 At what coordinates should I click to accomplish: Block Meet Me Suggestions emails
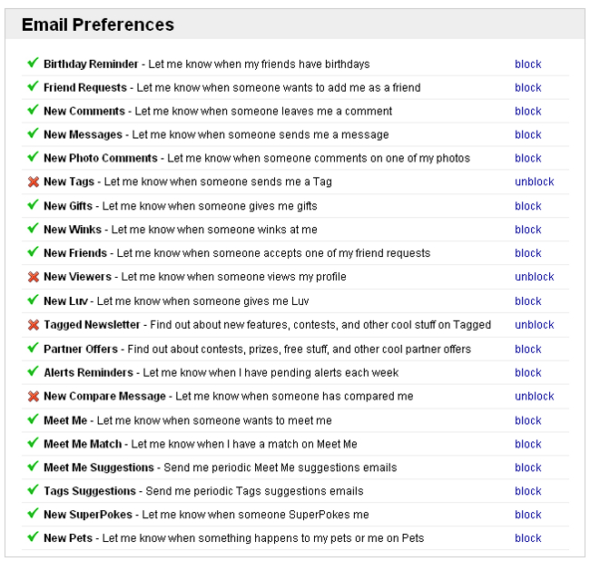(528, 467)
